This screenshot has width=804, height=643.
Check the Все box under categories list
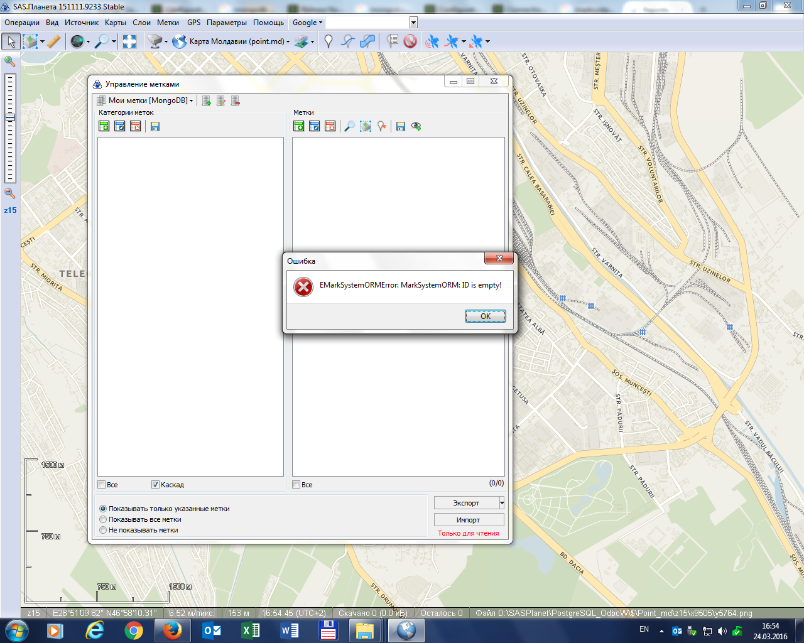(102, 485)
